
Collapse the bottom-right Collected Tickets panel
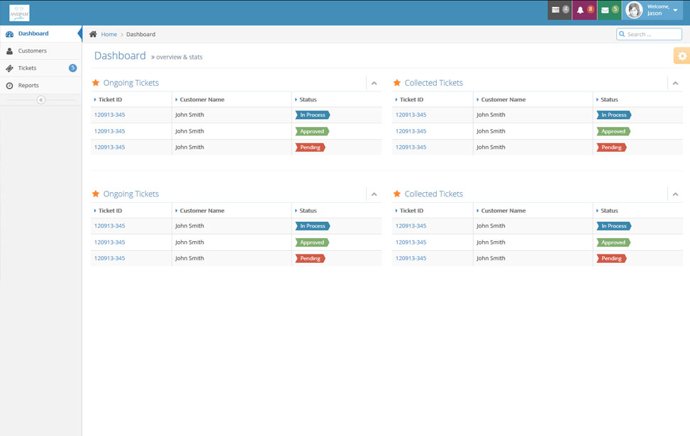pyautogui.click(x=675, y=194)
